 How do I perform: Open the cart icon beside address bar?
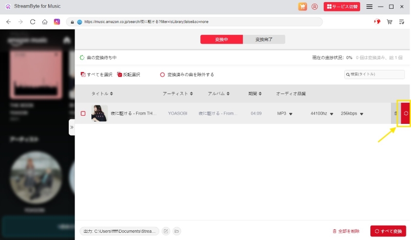pos(389,22)
